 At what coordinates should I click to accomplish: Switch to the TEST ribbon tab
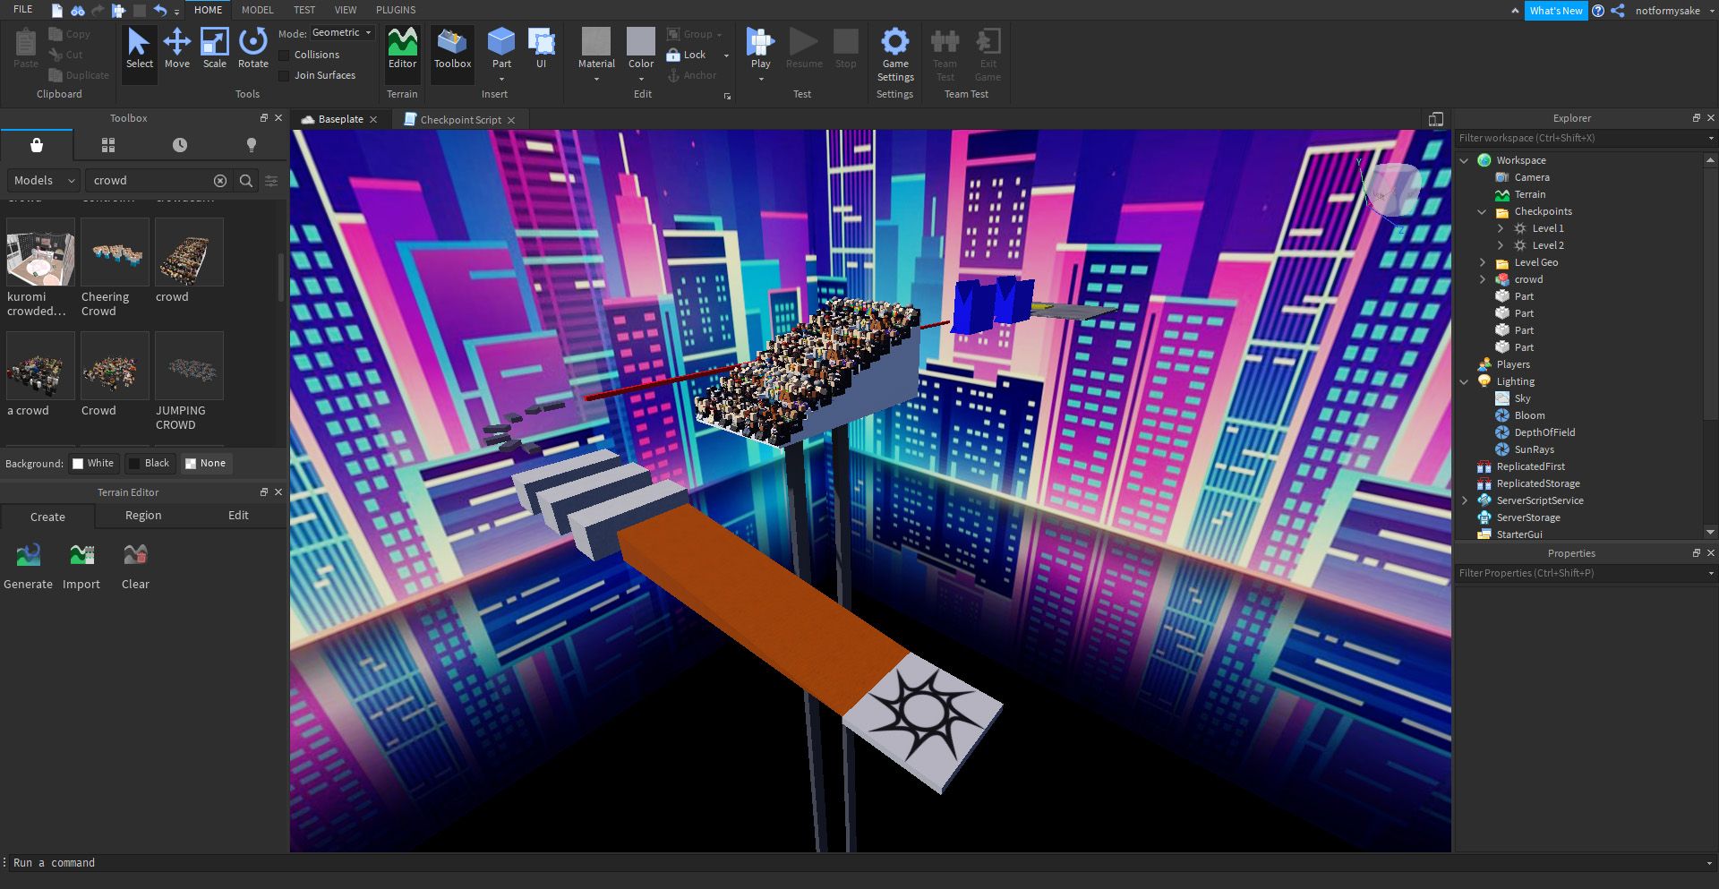(304, 10)
